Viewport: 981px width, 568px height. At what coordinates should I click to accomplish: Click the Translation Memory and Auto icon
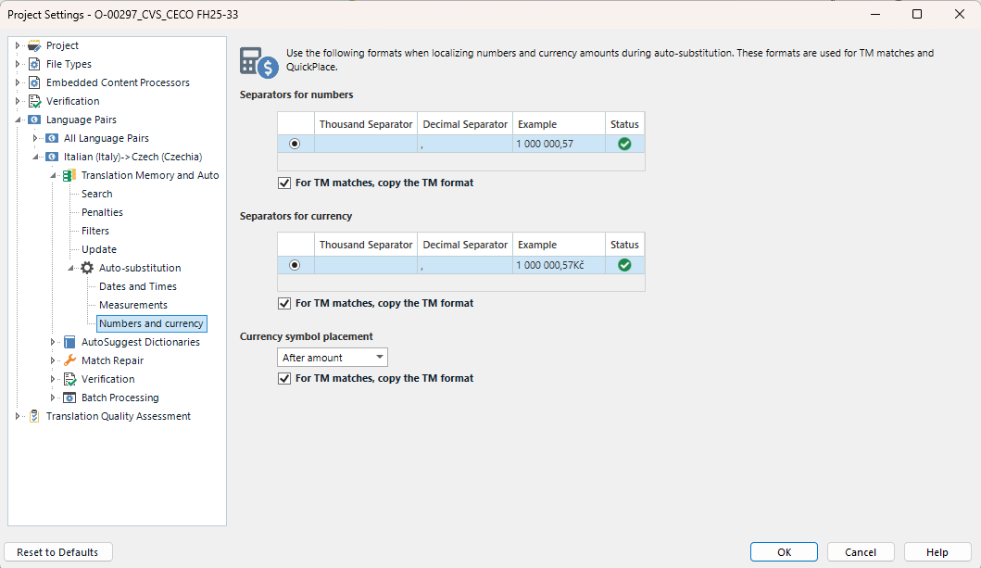(x=69, y=176)
